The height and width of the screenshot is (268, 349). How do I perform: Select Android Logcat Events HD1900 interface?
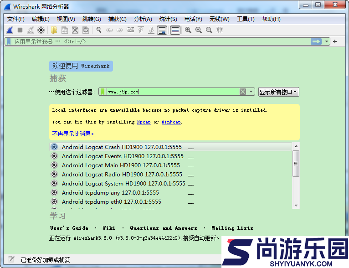(x=170, y=156)
